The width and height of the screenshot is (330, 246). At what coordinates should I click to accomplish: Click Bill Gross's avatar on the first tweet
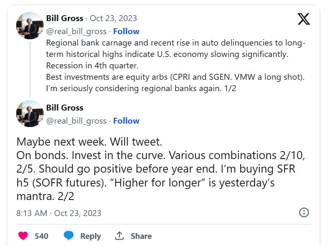coord(30,26)
